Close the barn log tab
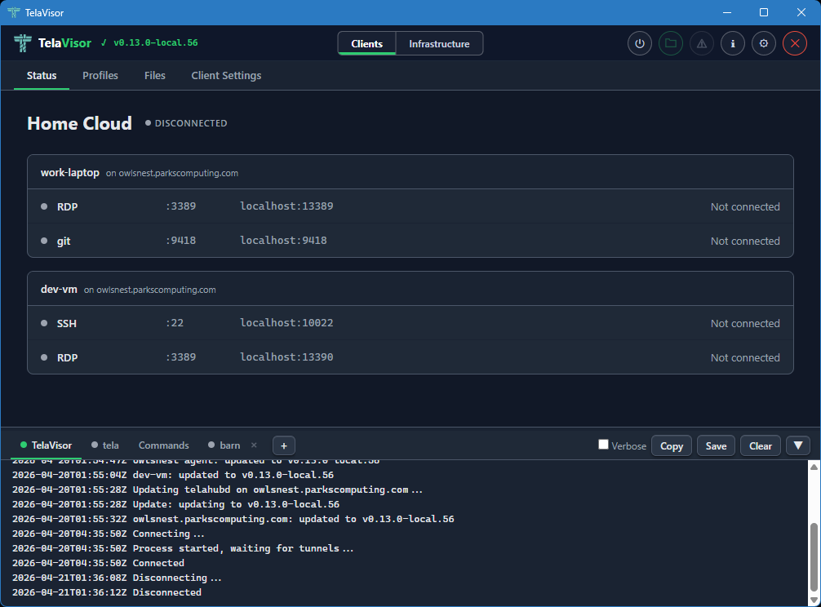821x607 pixels. (254, 445)
